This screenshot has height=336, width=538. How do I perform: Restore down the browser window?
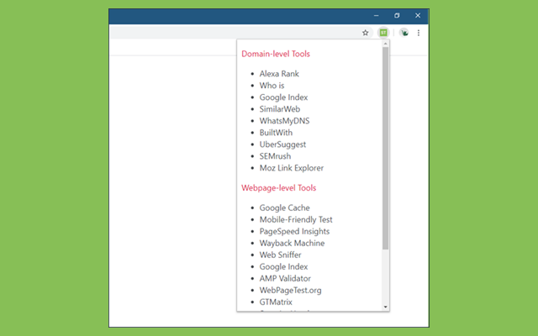click(397, 15)
